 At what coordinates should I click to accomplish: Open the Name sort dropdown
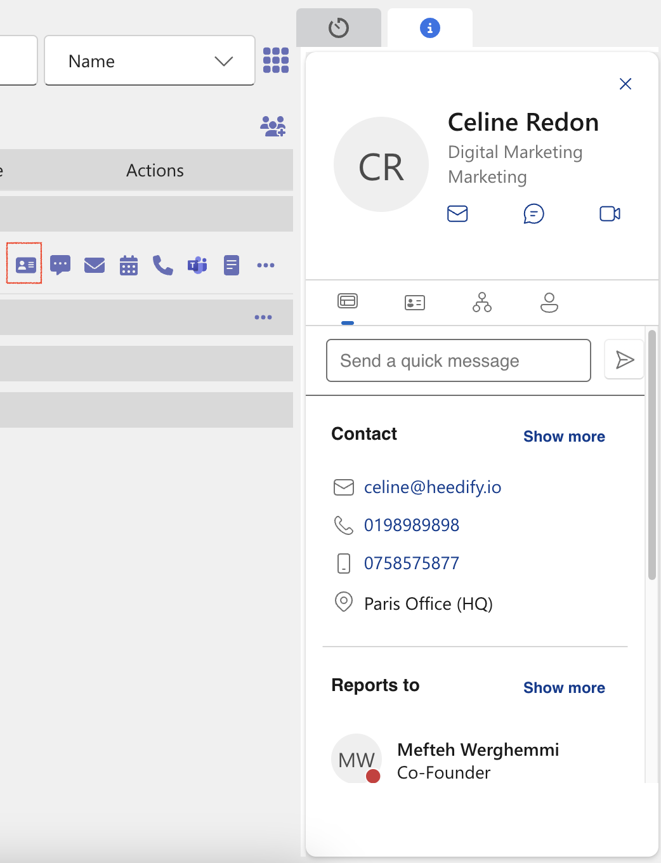click(x=150, y=61)
